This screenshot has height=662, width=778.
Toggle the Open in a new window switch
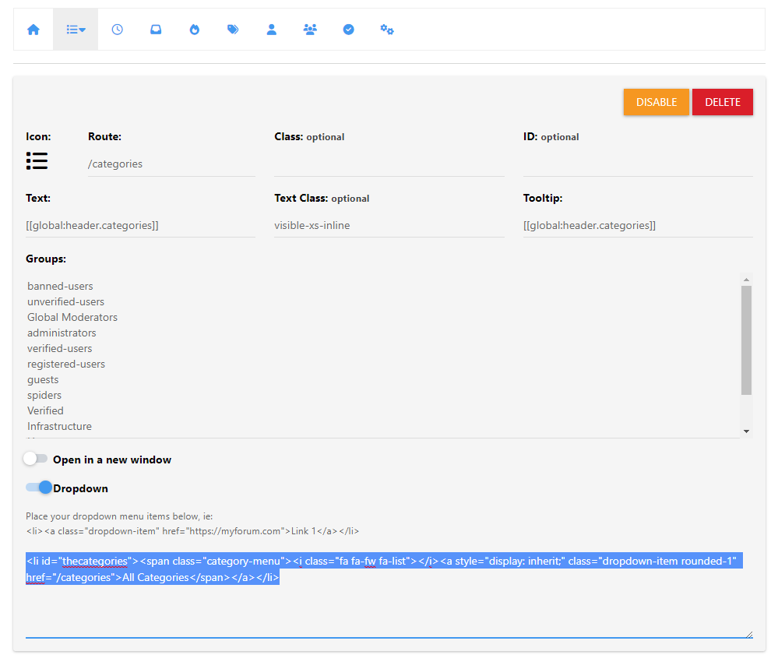click(x=36, y=460)
